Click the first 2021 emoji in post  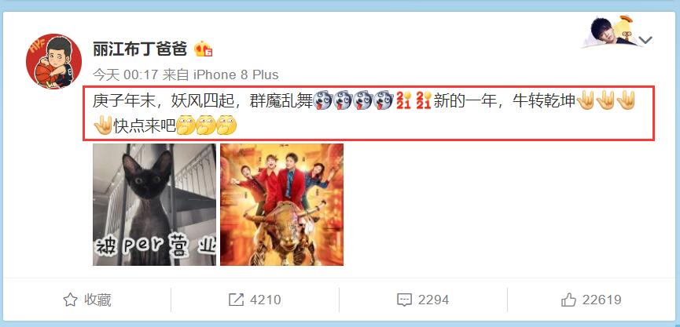tap(402, 101)
